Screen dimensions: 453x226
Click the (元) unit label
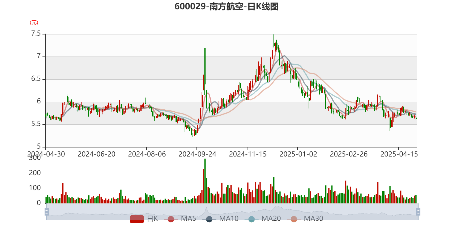pyautogui.click(x=34, y=23)
